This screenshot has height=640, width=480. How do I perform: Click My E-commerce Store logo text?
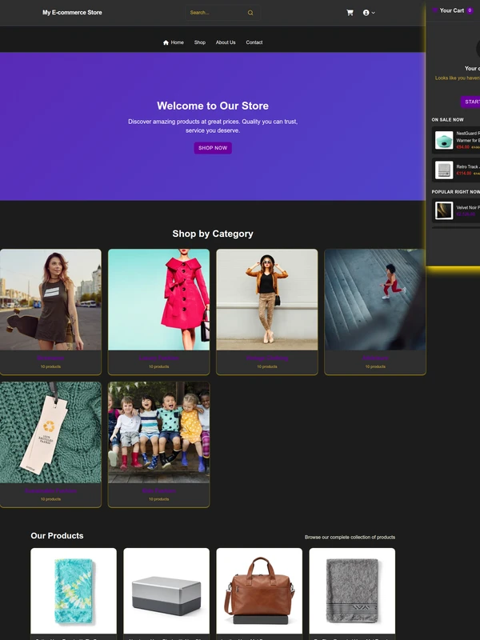click(72, 13)
